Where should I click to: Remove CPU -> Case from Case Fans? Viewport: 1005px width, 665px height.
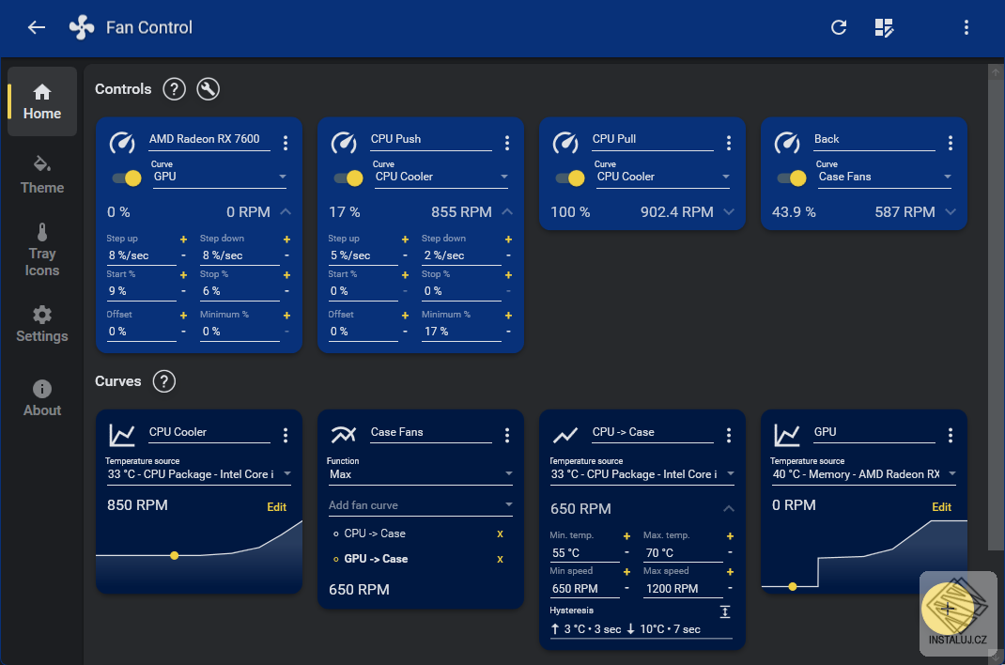500,534
